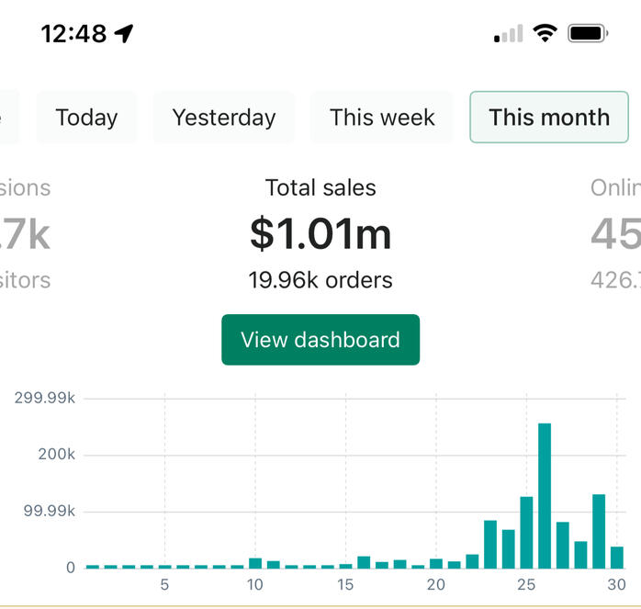Tap the 12:48 clock in status bar
641x609 pixels.
(73, 34)
